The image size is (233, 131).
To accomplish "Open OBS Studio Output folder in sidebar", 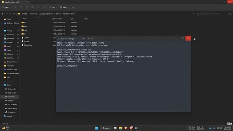I will pyautogui.click(x=12, y=74).
